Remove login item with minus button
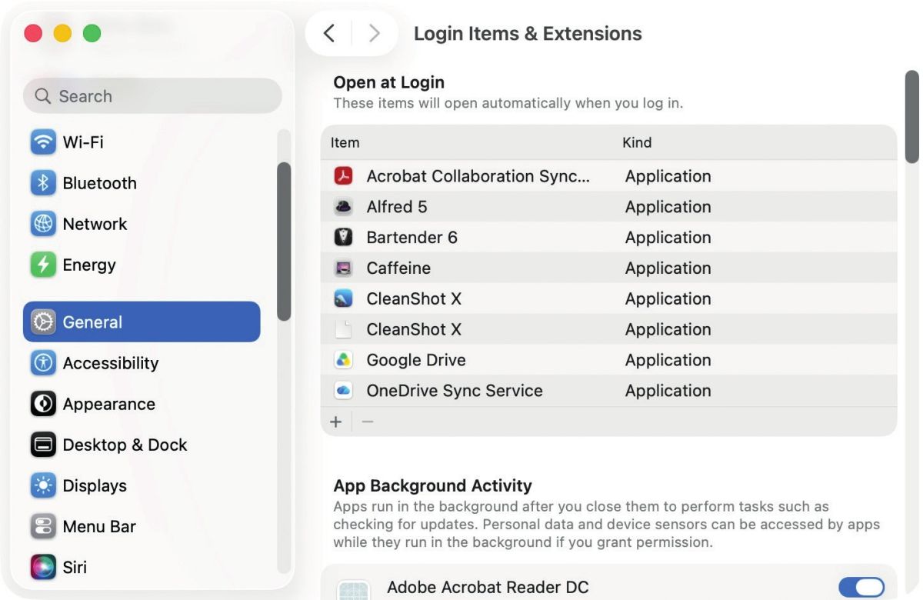Viewport: 923px width, 600px height. coord(368,422)
